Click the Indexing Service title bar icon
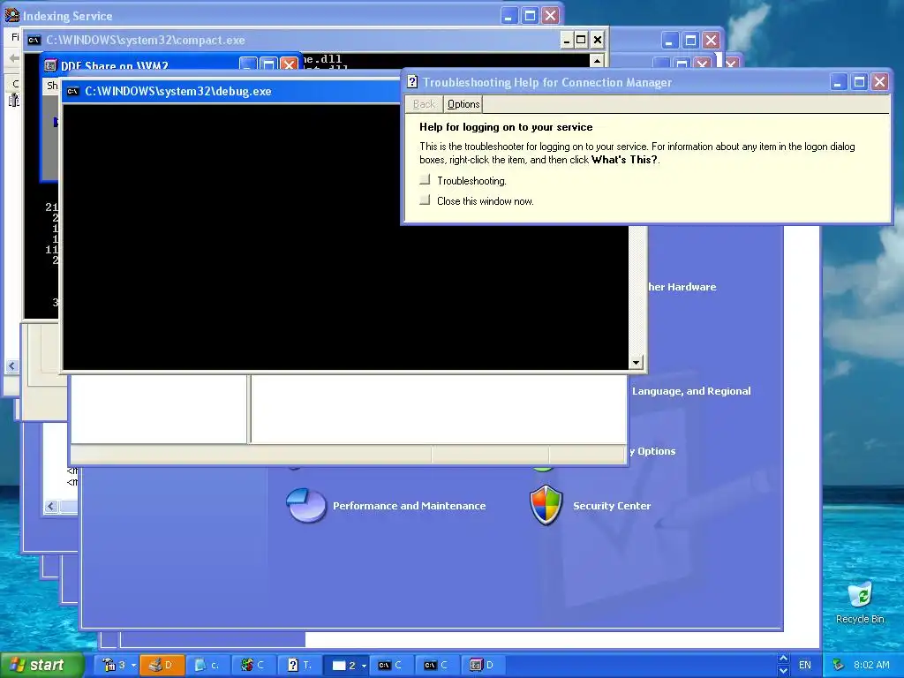The image size is (904, 678). [12, 16]
